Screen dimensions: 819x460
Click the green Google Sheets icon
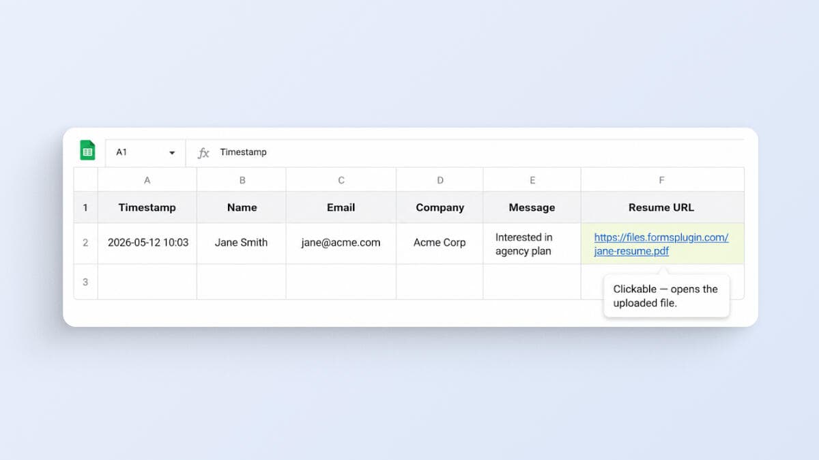(x=87, y=151)
